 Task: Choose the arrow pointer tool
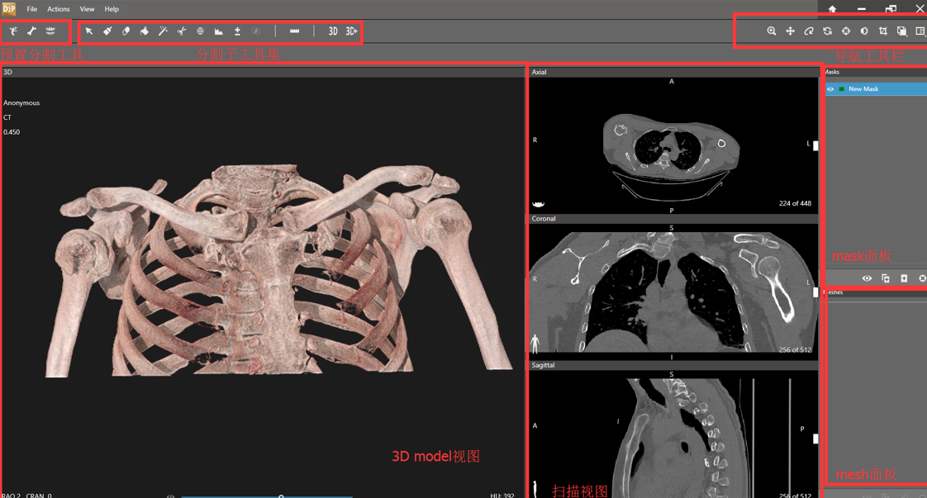pyautogui.click(x=89, y=31)
